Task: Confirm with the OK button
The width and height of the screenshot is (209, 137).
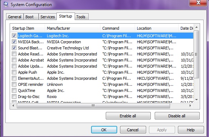Action: click(104, 130)
